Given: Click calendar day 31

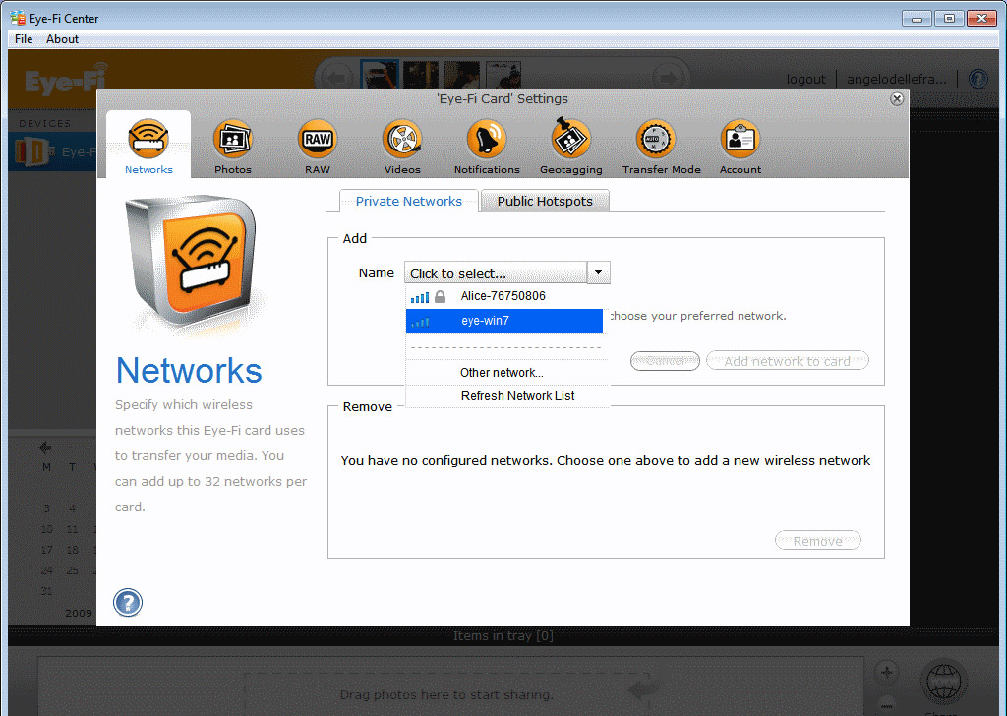Looking at the screenshot, I should [x=46, y=591].
